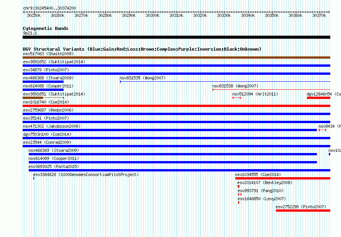This screenshot has height=237, width=341.
Task: Click the small red esv2014107 square marker
Action: point(239,186)
